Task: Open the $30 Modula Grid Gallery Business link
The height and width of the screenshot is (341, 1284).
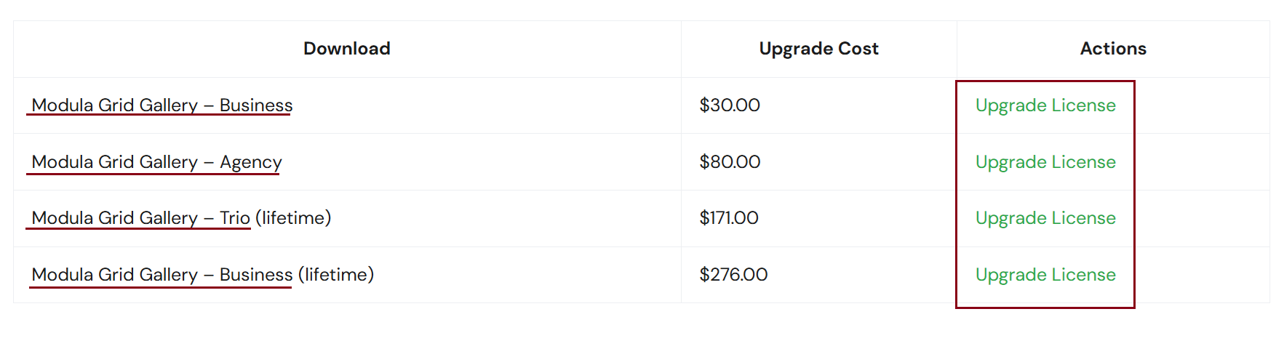Action: coord(162,105)
